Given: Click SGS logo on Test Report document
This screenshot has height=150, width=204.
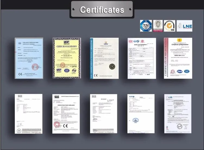Looking at the screenshot, I should click(x=94, y=97).
